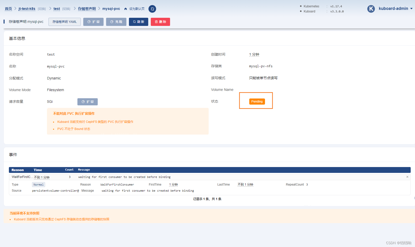
Task: Select the name value mysql-pvc
Action: [x=56, y=67]
